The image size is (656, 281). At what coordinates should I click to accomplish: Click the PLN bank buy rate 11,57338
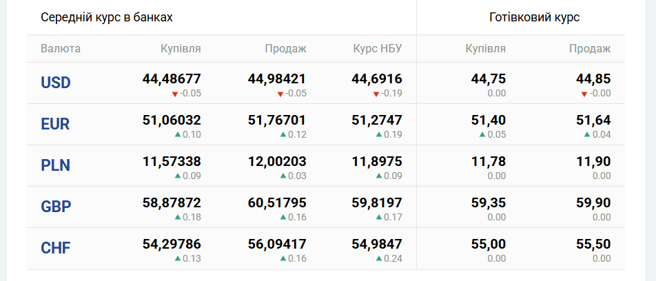(172, 161)
